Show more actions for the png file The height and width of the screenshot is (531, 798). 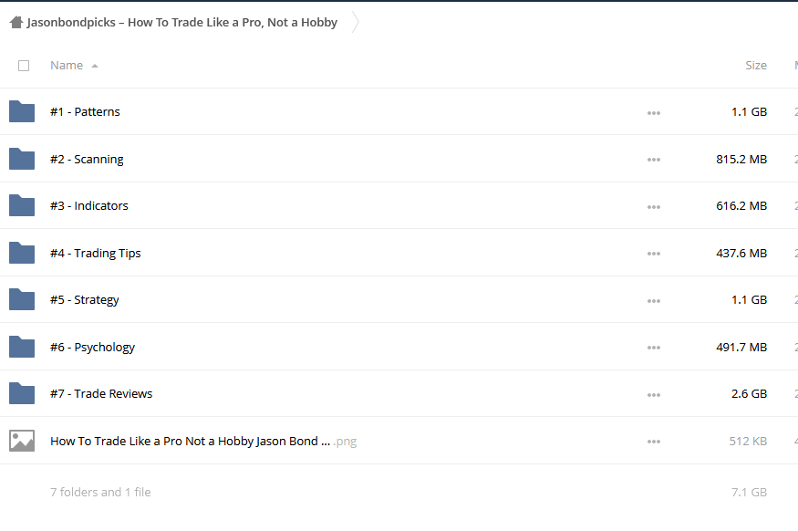(654, 442)
